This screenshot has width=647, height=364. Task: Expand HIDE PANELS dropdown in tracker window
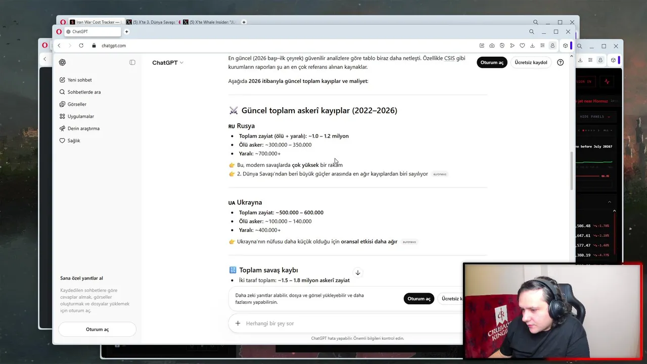click(594, 116)
